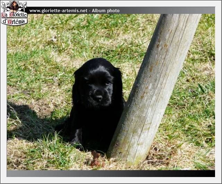
Task: Click the www.gloriette-artemis.net header text
Action: click(58, 11)
